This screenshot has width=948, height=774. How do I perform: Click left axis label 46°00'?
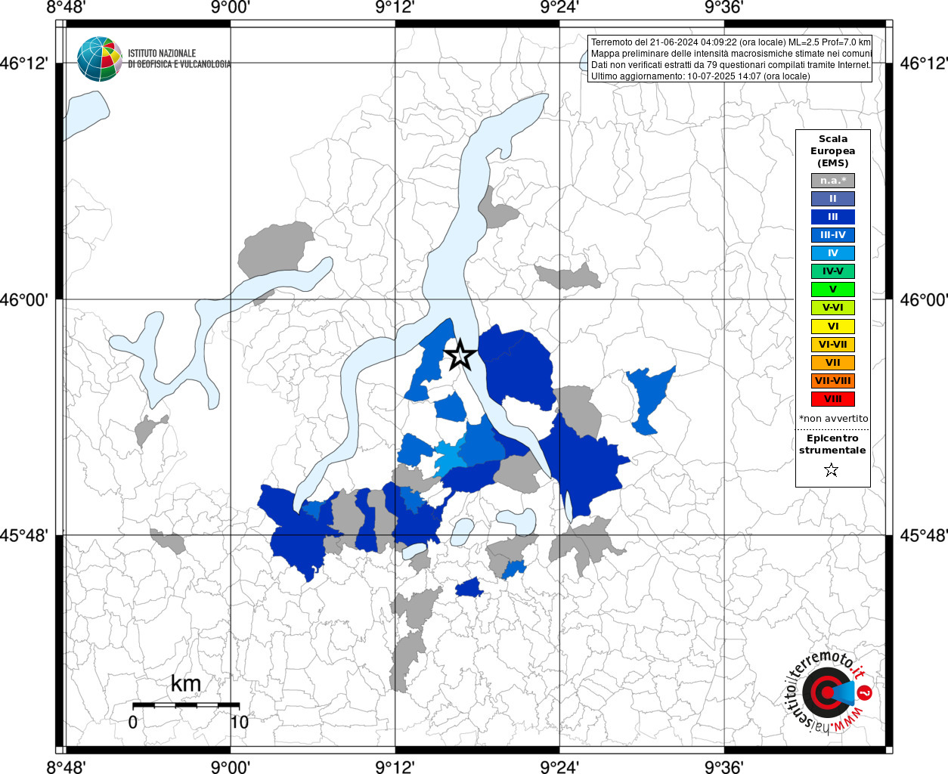point(23,300)
